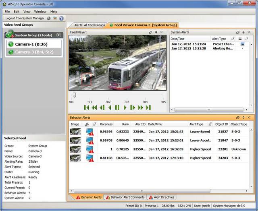Screen dimensions: 258x211
Task: Click the rewind double-arrow playback icon
Action: tap(94, 108)
